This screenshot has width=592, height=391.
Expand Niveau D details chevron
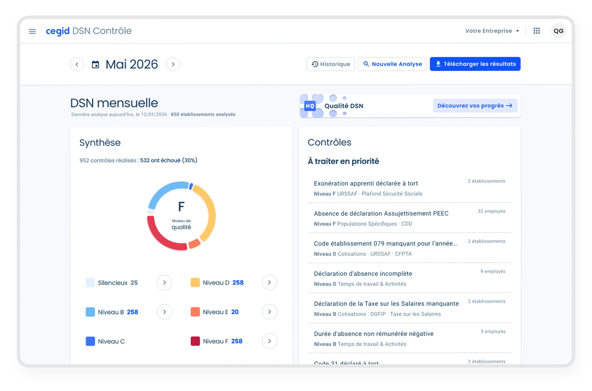(269, 283)
